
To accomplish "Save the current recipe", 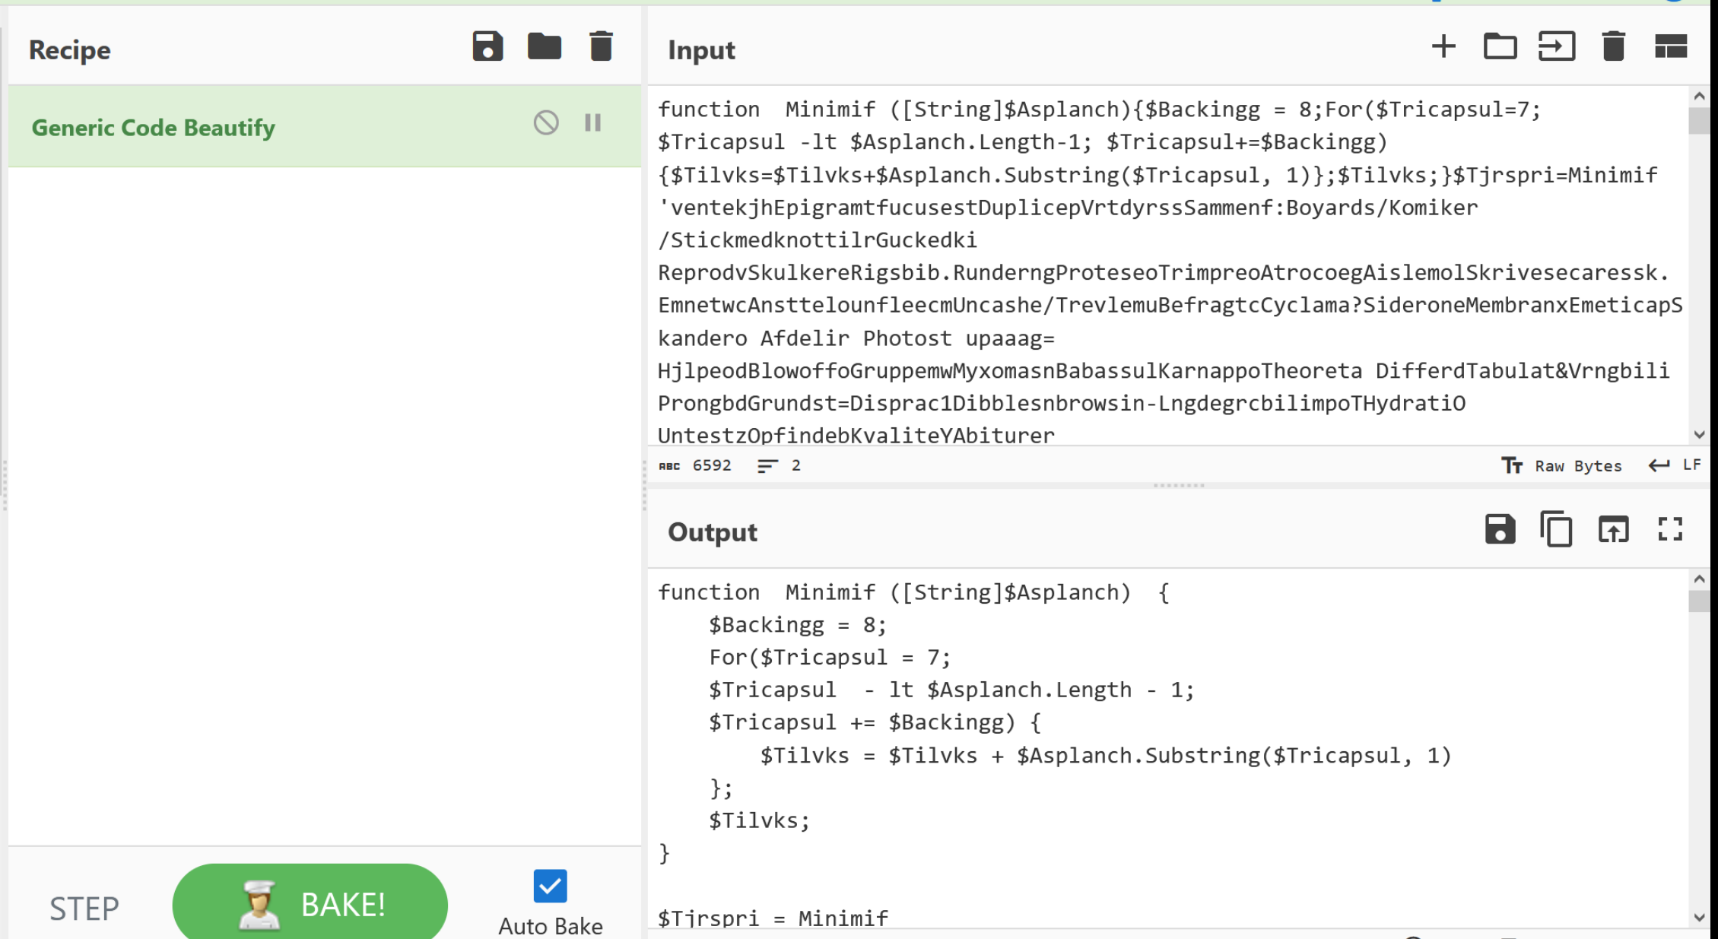I will [487, 47].
